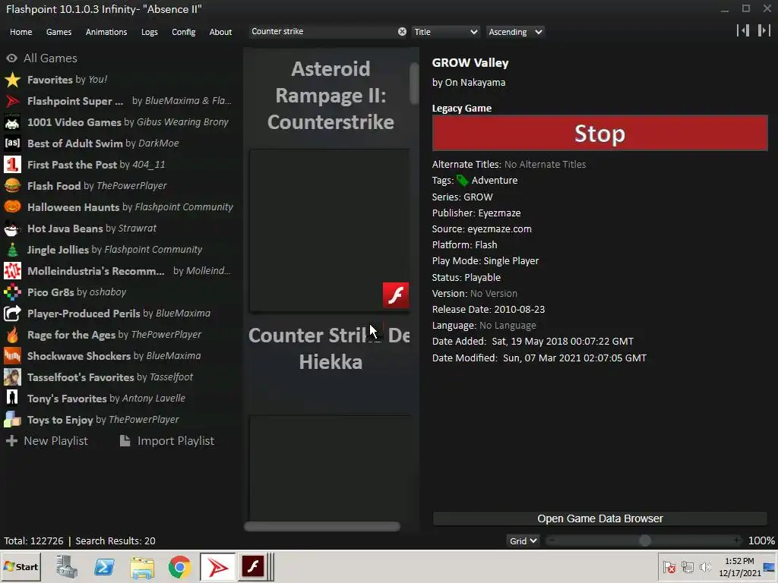Click the Molleindustria's Recommendations red icon
Viewport: 778px width, 583px height.
coord(12,271)
